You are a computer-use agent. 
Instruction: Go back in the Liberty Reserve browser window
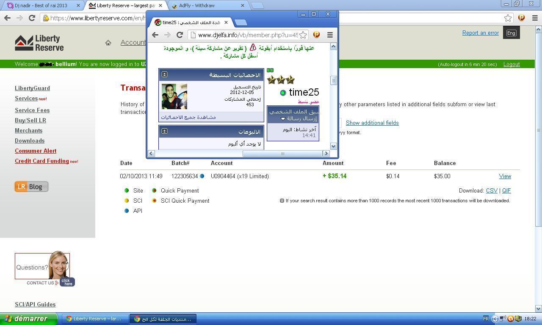click(x=7, y=18)
